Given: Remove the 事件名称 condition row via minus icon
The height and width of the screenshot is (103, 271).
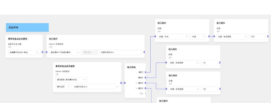Looking at the screenshot, I should [118, 87].
